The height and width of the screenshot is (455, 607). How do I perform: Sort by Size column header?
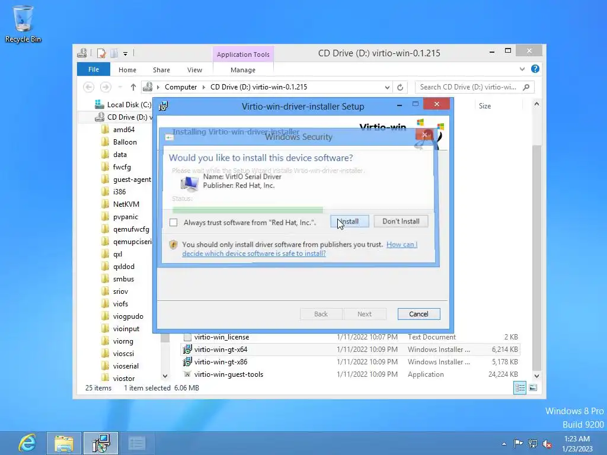[485, 106]
